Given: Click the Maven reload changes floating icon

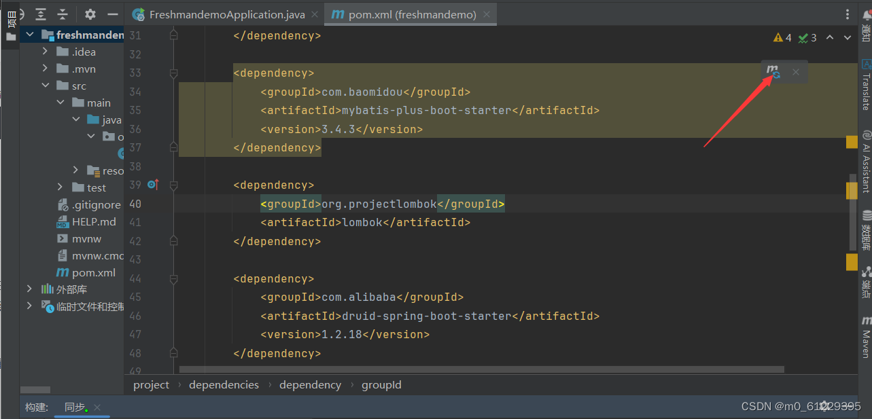Looking at the screenshot, I should point(772,70).
